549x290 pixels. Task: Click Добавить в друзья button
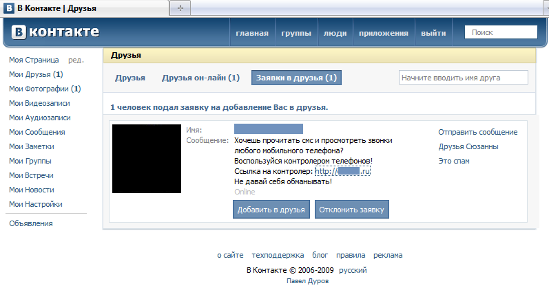click(271, 210)
